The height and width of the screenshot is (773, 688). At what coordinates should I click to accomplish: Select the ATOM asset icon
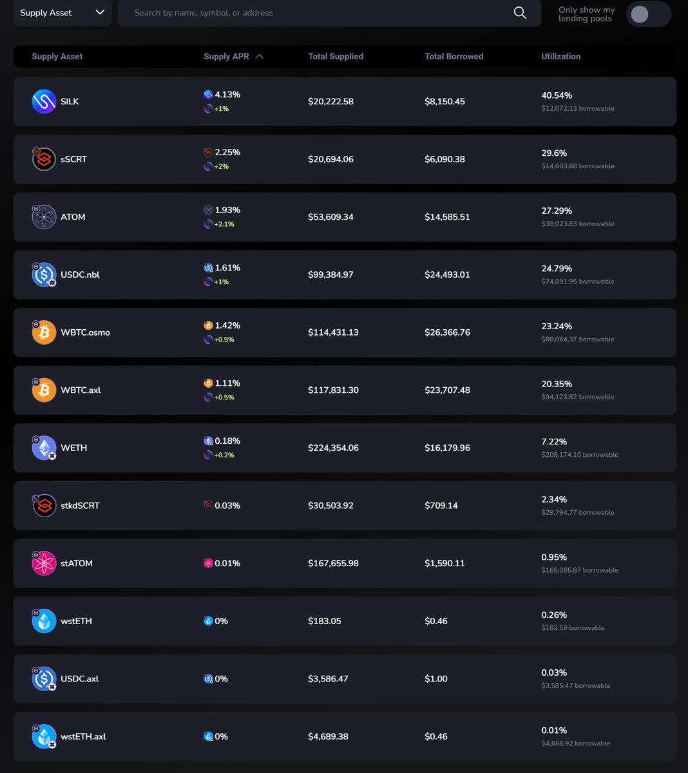coord(44,217)
